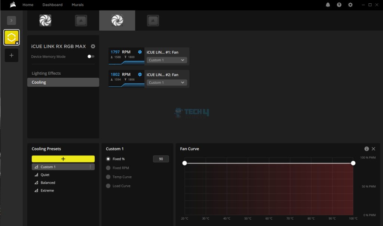
Task: Open Lighting Effects section
Action: 46,73
